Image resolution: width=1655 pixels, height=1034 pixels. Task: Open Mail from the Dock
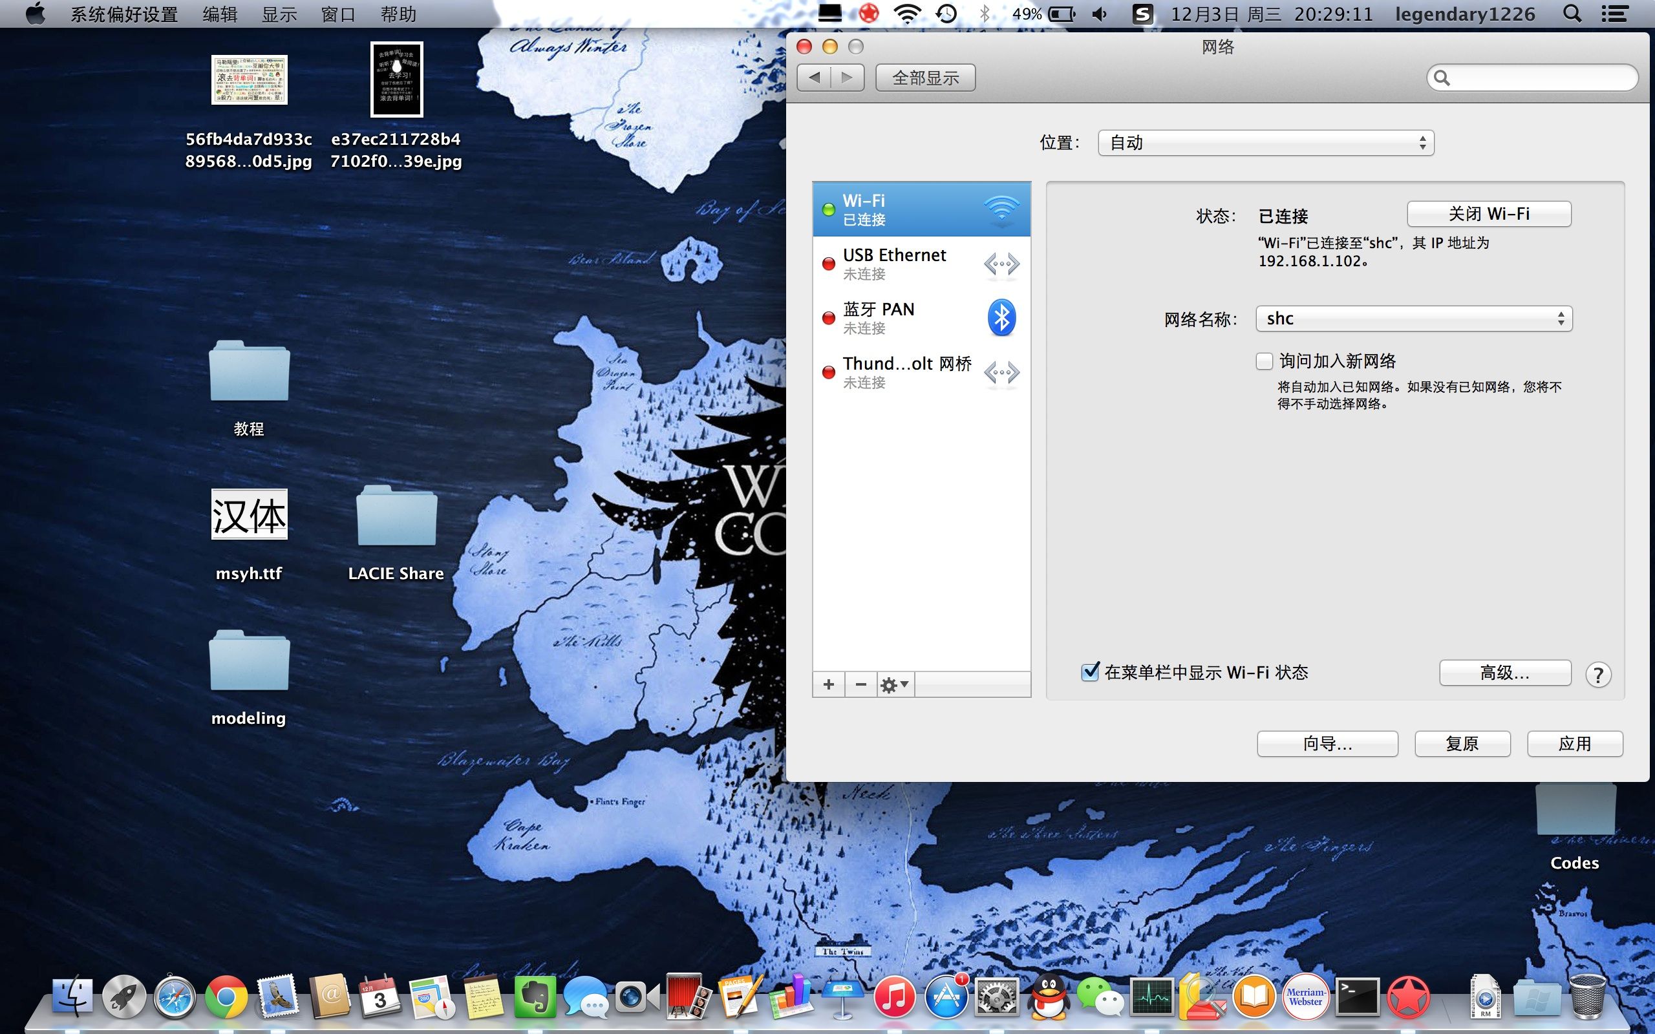tap(277, 997)
